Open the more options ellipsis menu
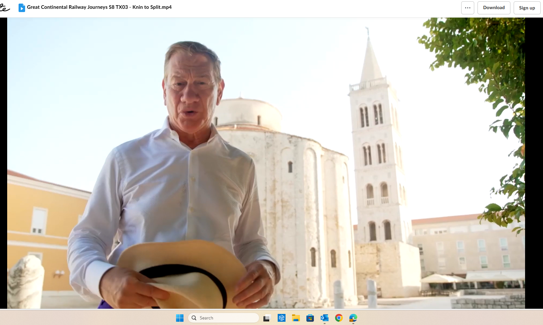The image size is (543, 325). [467, 8]
